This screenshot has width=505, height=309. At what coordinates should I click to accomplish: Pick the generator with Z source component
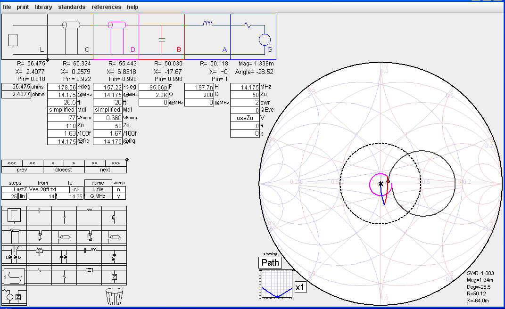14,296
